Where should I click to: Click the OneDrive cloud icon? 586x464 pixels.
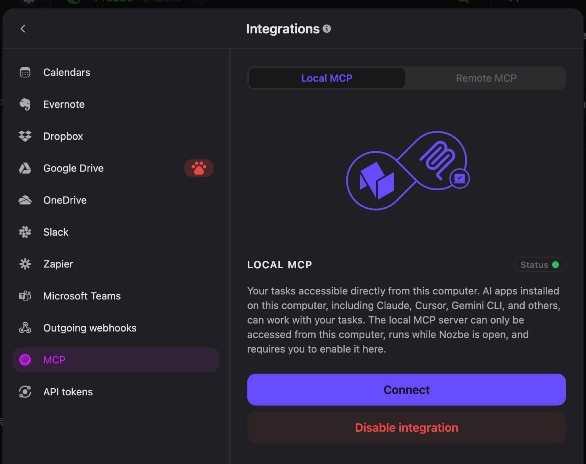click(x=25, y=200)
